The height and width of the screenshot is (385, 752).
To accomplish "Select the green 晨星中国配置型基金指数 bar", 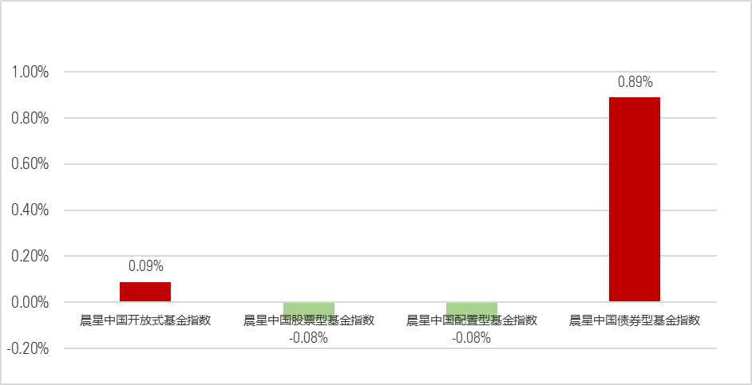I will pyautogui.click(x=472, y=307).
